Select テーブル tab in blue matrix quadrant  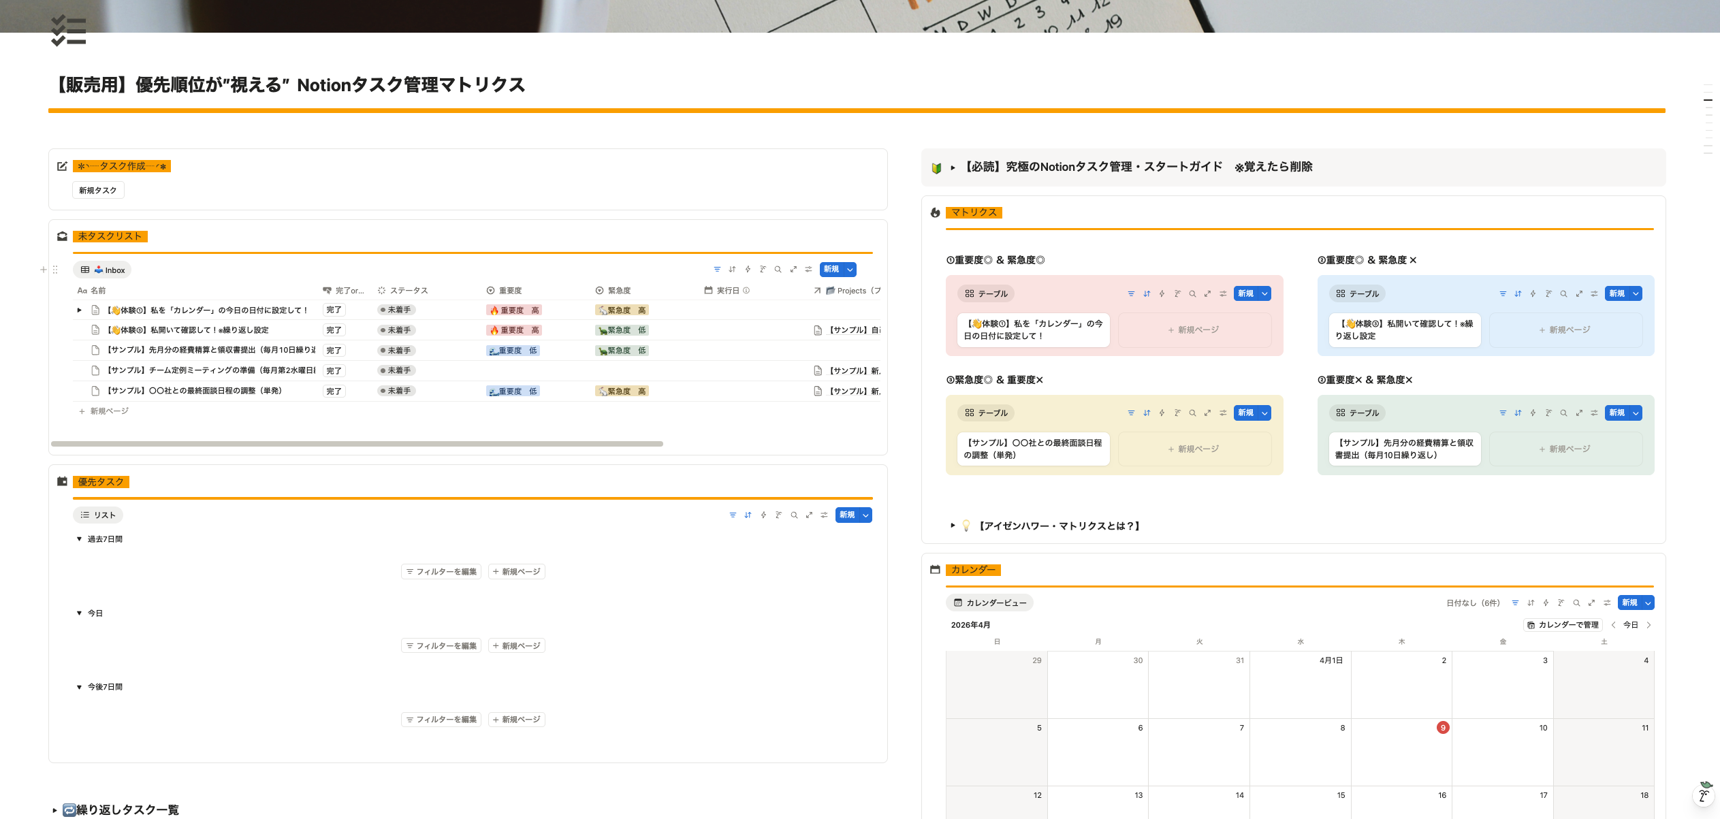click(x=1357, y=294)
